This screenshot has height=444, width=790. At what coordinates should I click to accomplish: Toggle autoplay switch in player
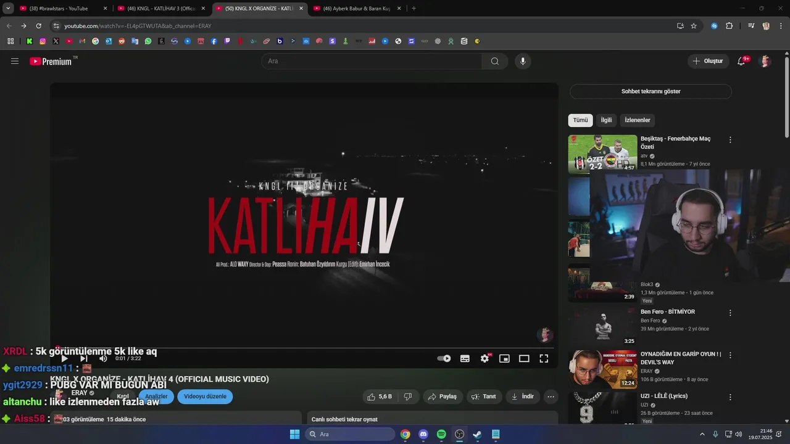(444, 358)
